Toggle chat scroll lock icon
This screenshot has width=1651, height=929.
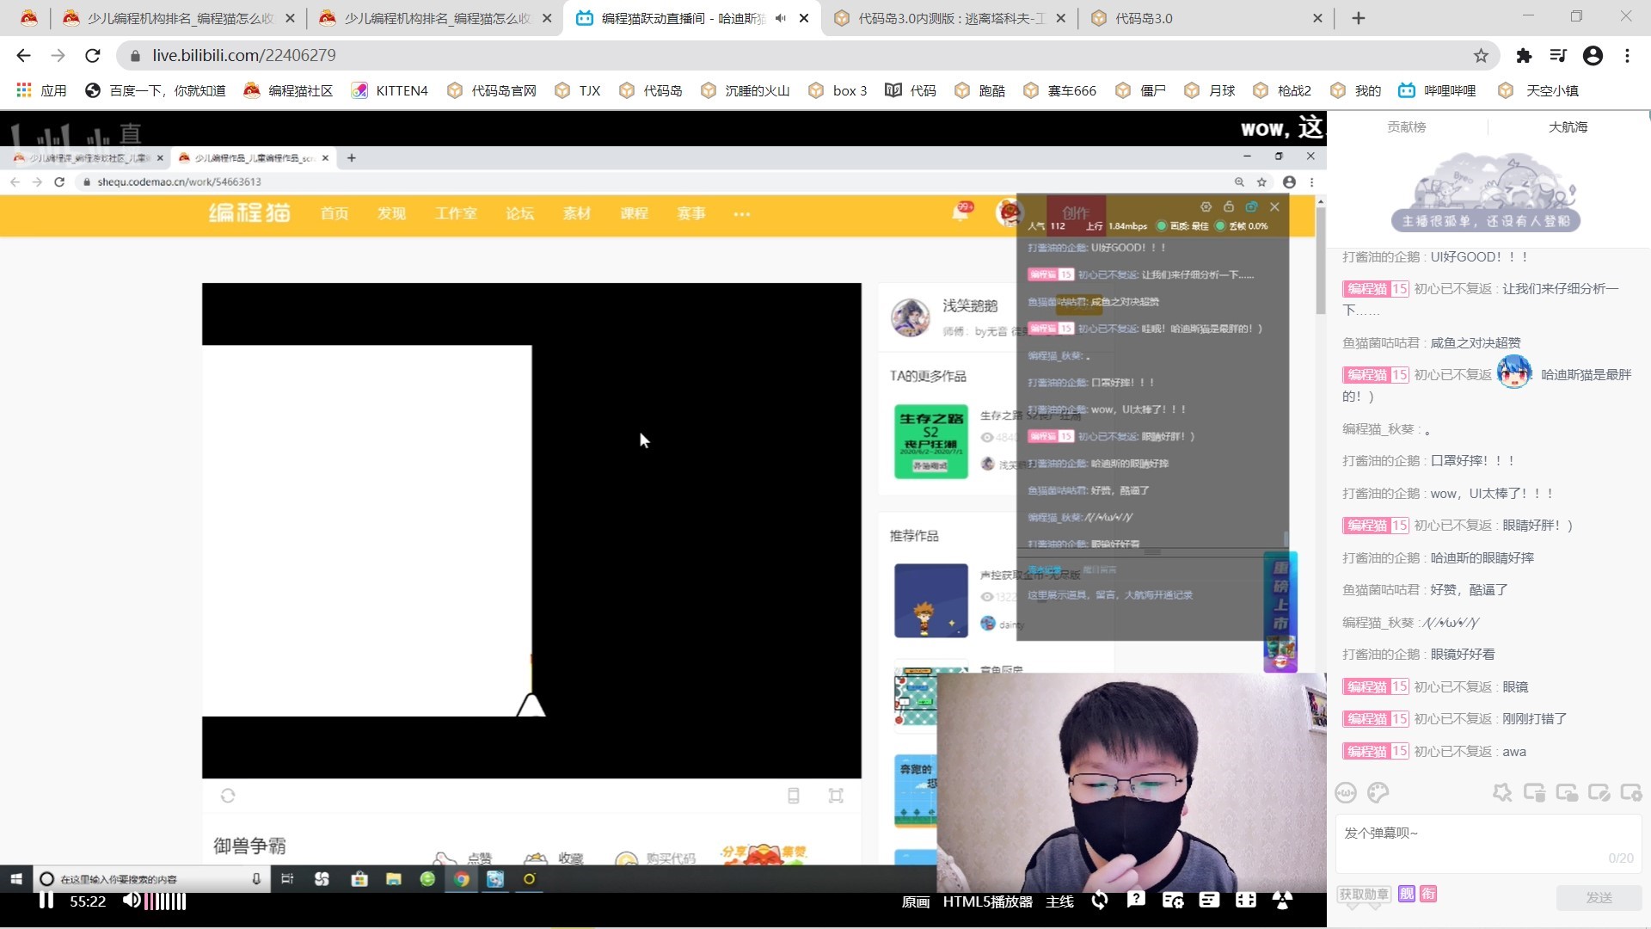click(1567, 792)
